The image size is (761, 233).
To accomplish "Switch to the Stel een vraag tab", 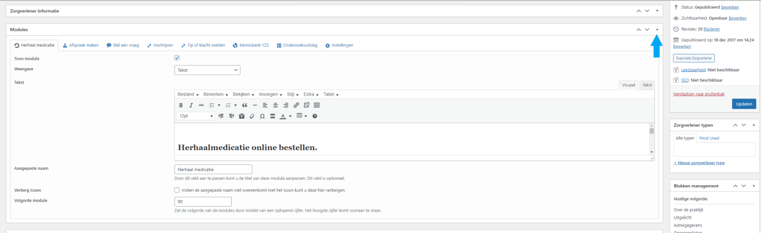I will tap(122, 45).
